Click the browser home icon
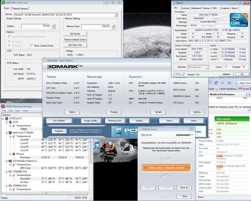Viewport: 251px width, 201px height. coord(229,83)
